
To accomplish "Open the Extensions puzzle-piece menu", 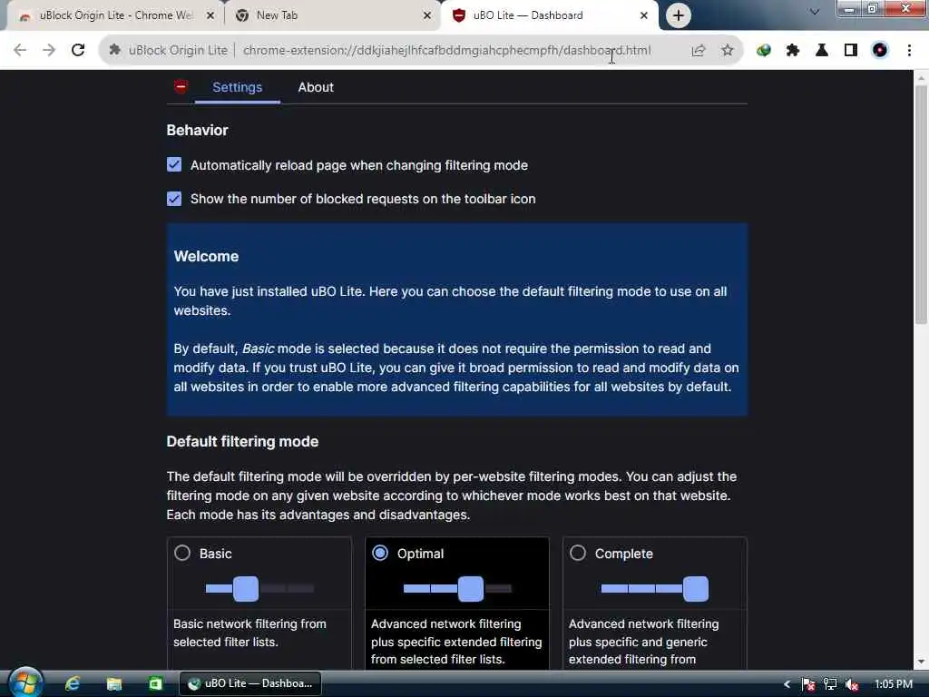I will click(793, 51).
